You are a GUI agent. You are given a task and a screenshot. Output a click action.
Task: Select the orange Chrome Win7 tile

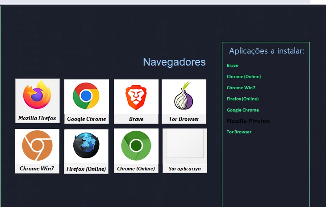click(x=37, y=151)
